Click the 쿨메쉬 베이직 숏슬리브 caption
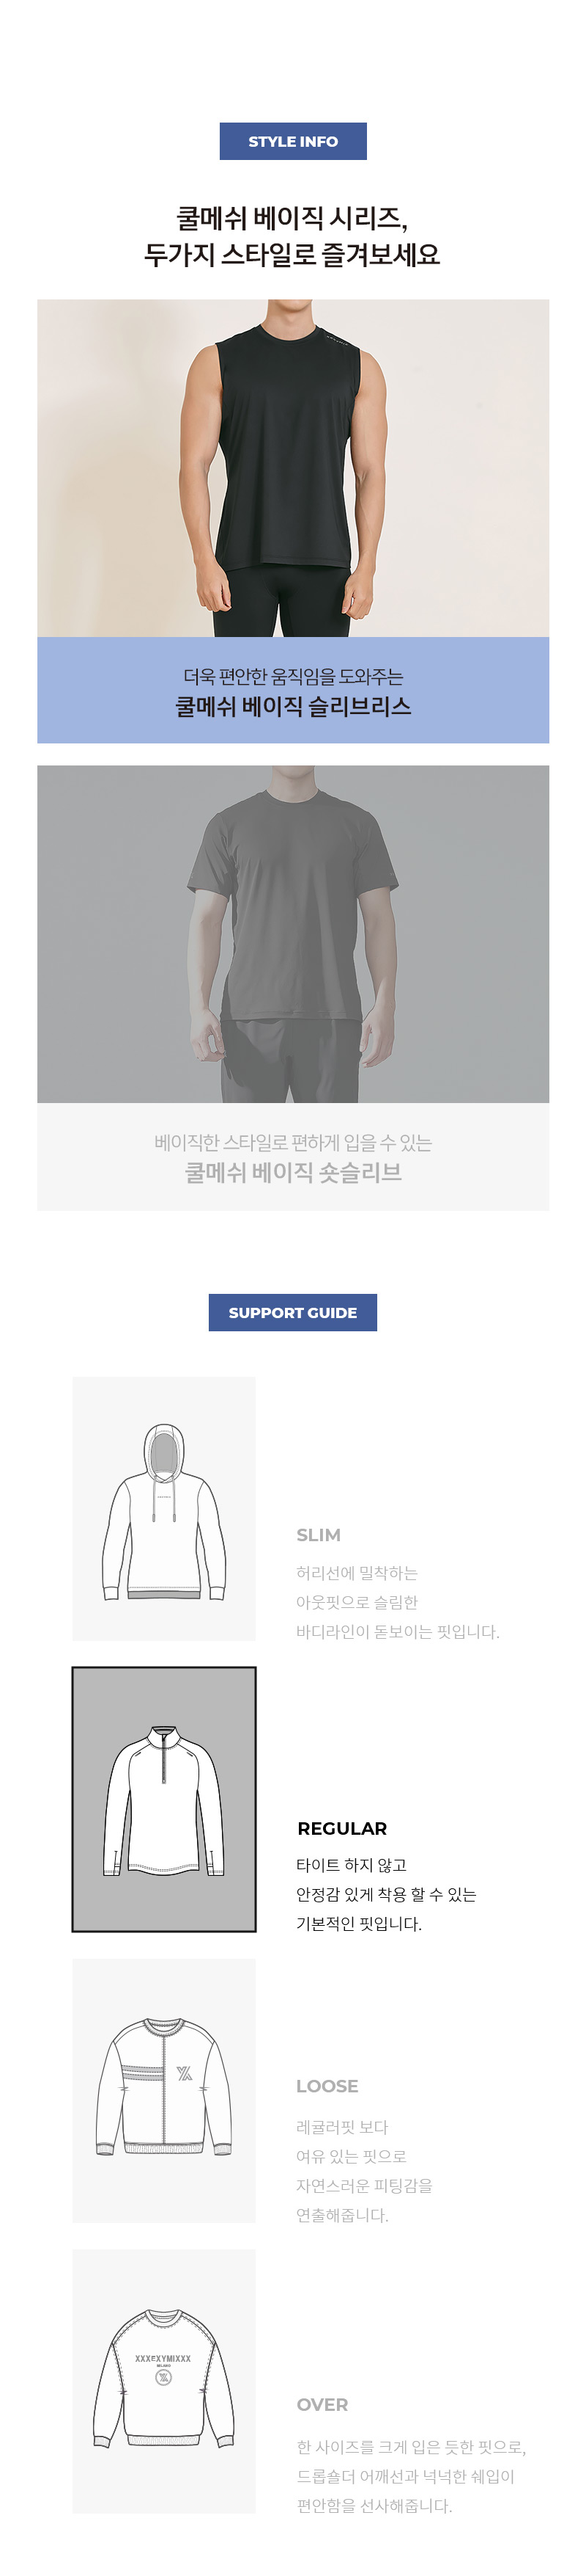The height and width of the screenshot is (2576, 586). (292, 1172)
